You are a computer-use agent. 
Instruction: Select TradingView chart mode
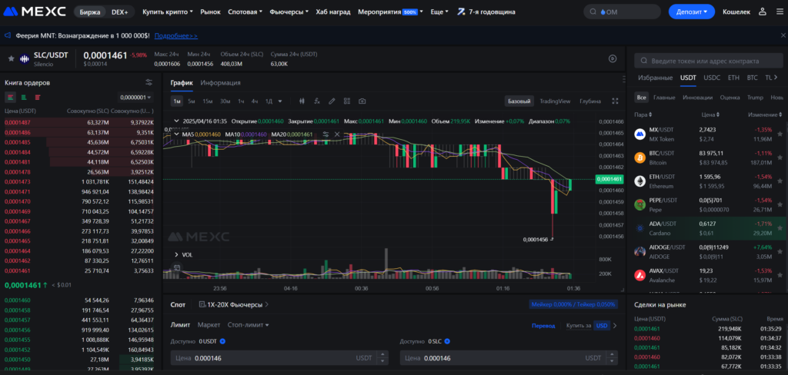point(555,101)
